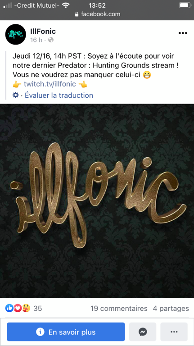This screenshot has height=346, width=194.
Task: Open the twitch.tv/illfonic link
Action: pyautogui.click(x=50, y=84)
